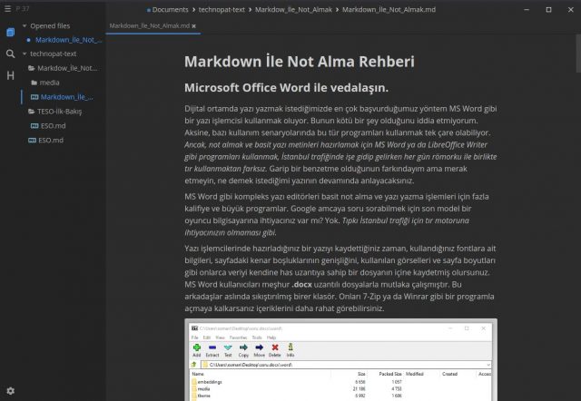Open the Markdow_İle_Not folder

[63, 68]
